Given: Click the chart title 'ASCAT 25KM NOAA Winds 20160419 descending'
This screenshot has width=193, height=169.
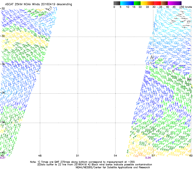Looking at the screenshot, I should (38, 4).
